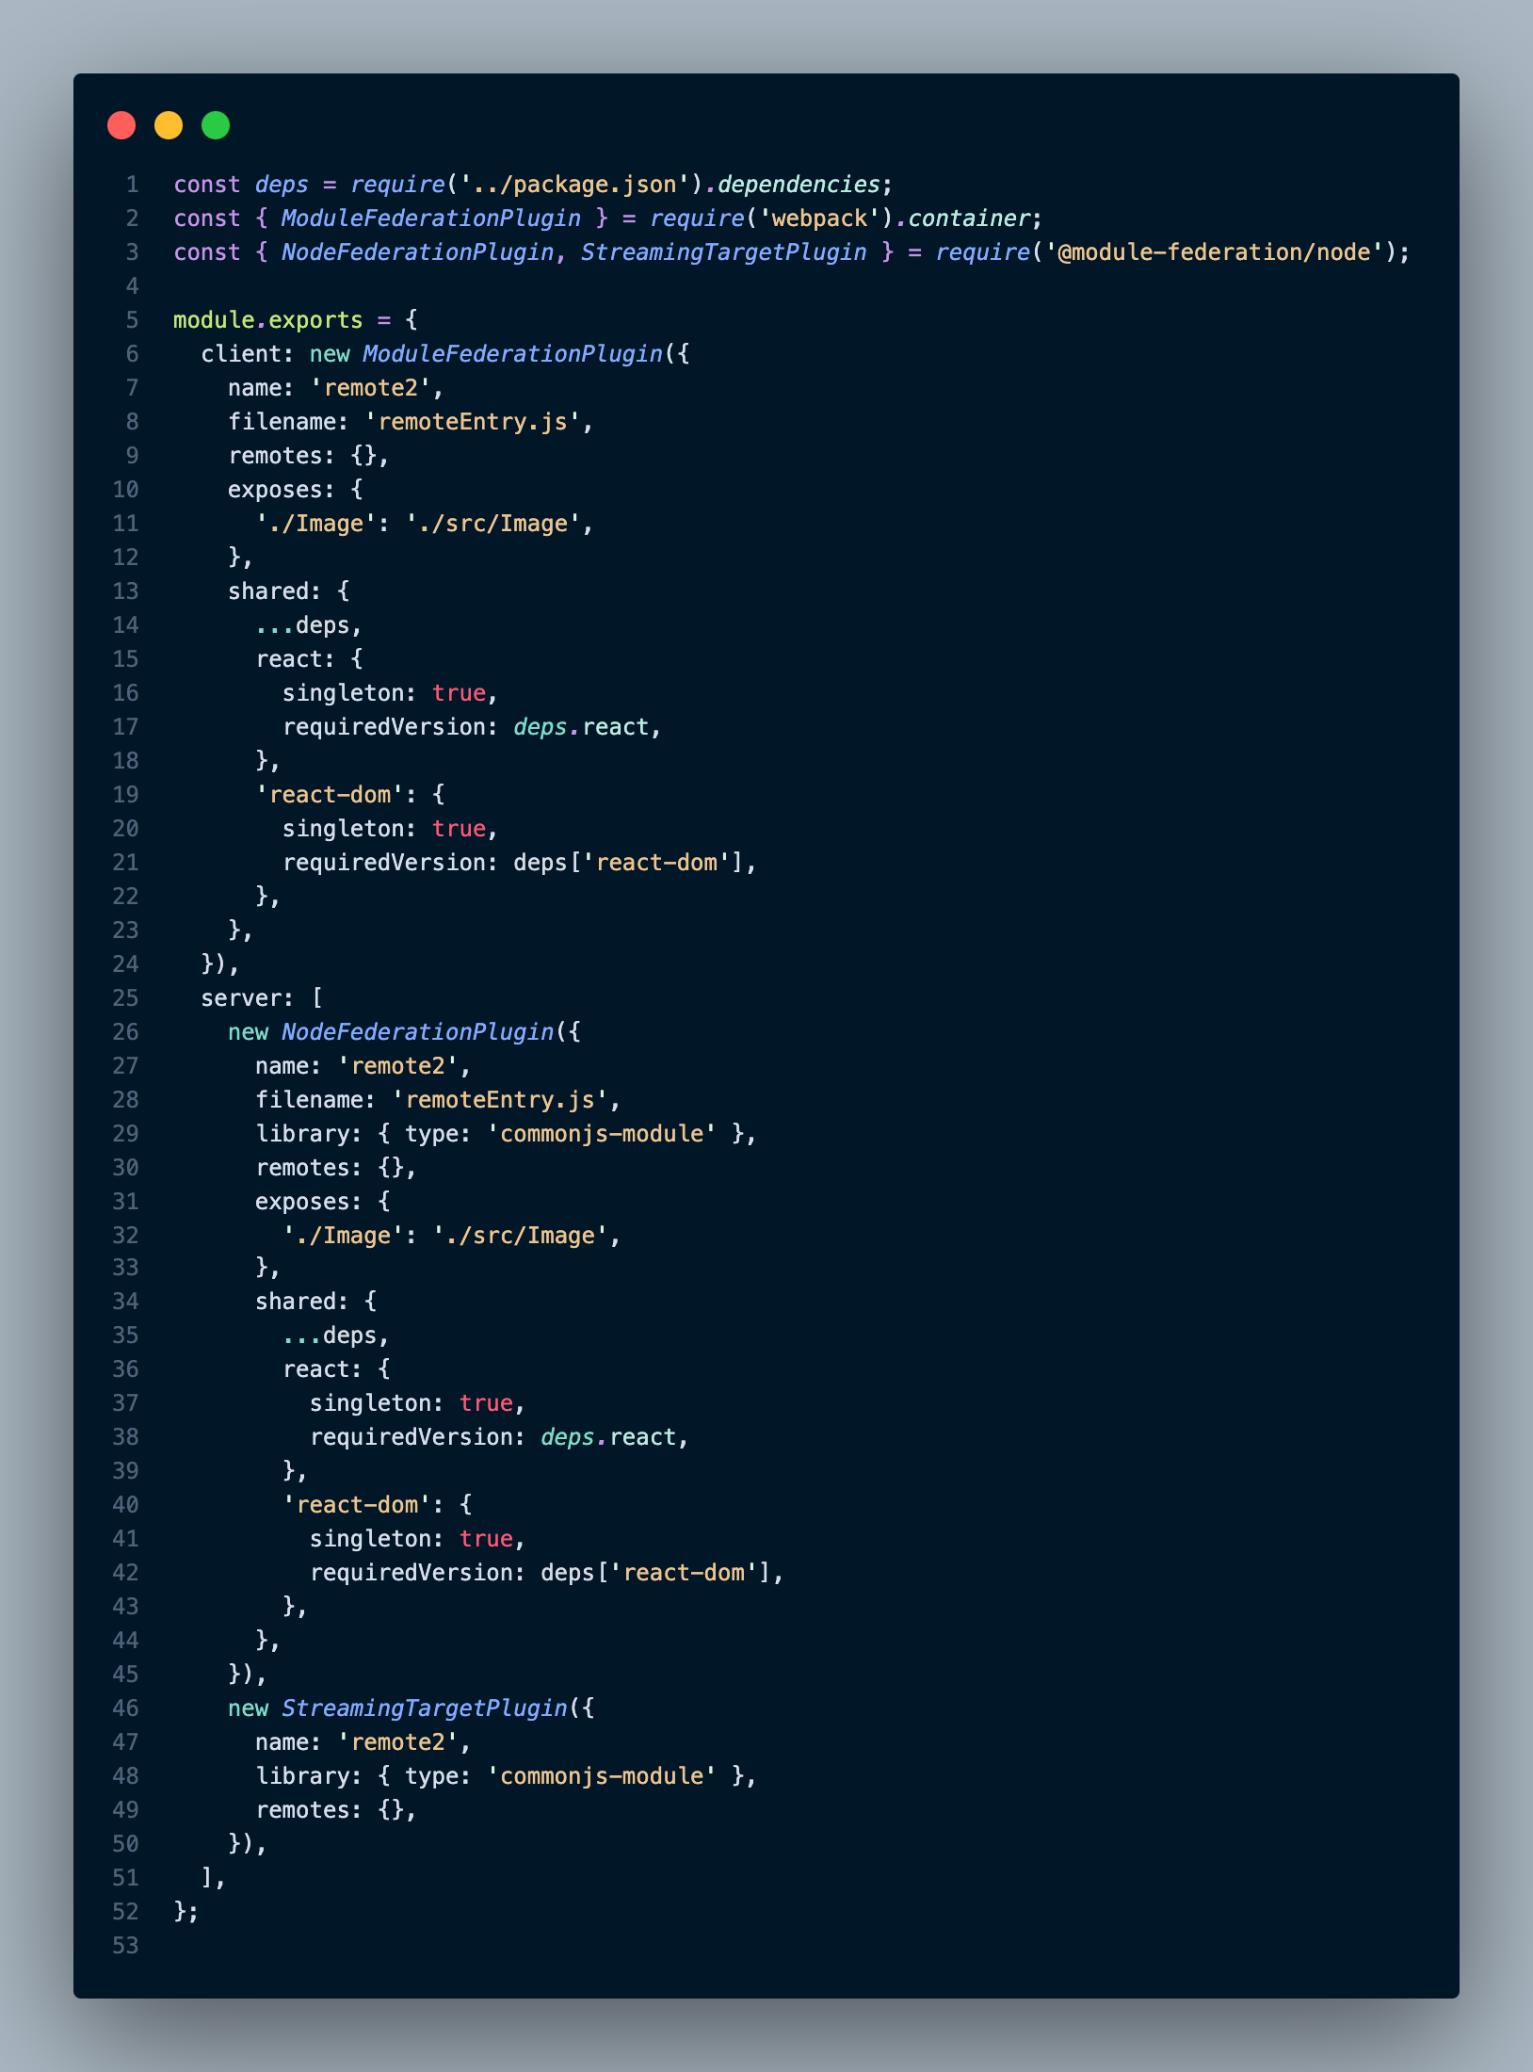This screenshot has height=2072, width=1533.
Task: Click line number 1 in the gutter
Action: [131, 184]
